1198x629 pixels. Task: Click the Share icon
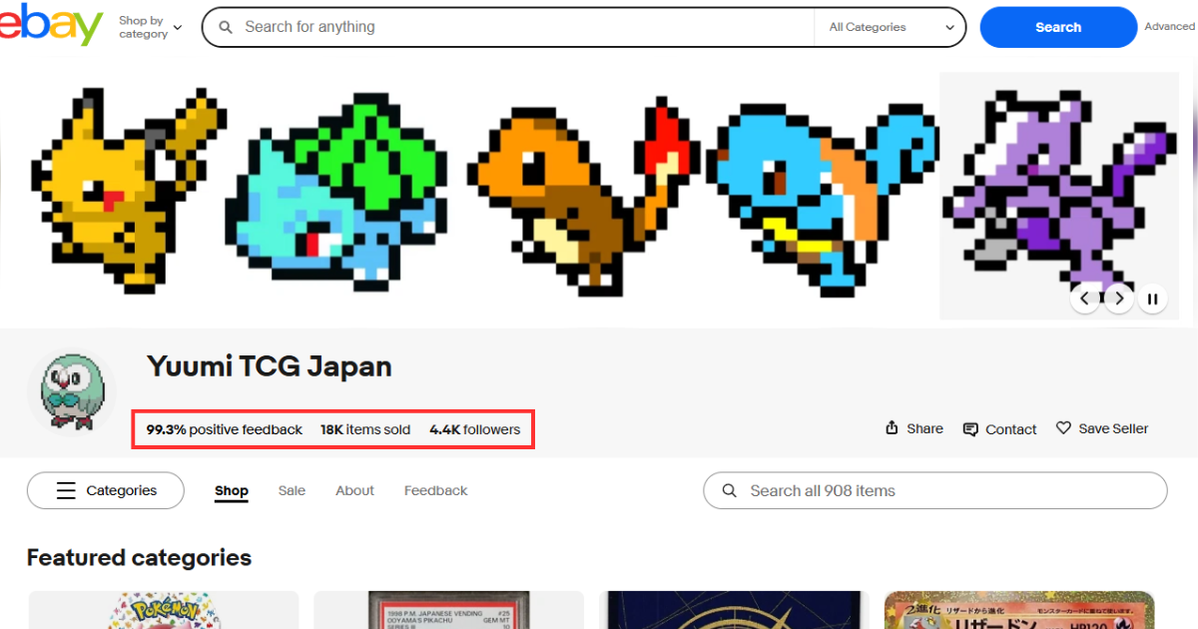tap(893, 428)
